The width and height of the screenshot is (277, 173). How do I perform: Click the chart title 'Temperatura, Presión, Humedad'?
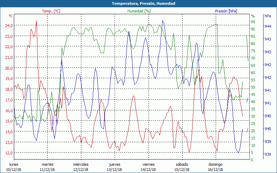point(143,3)
